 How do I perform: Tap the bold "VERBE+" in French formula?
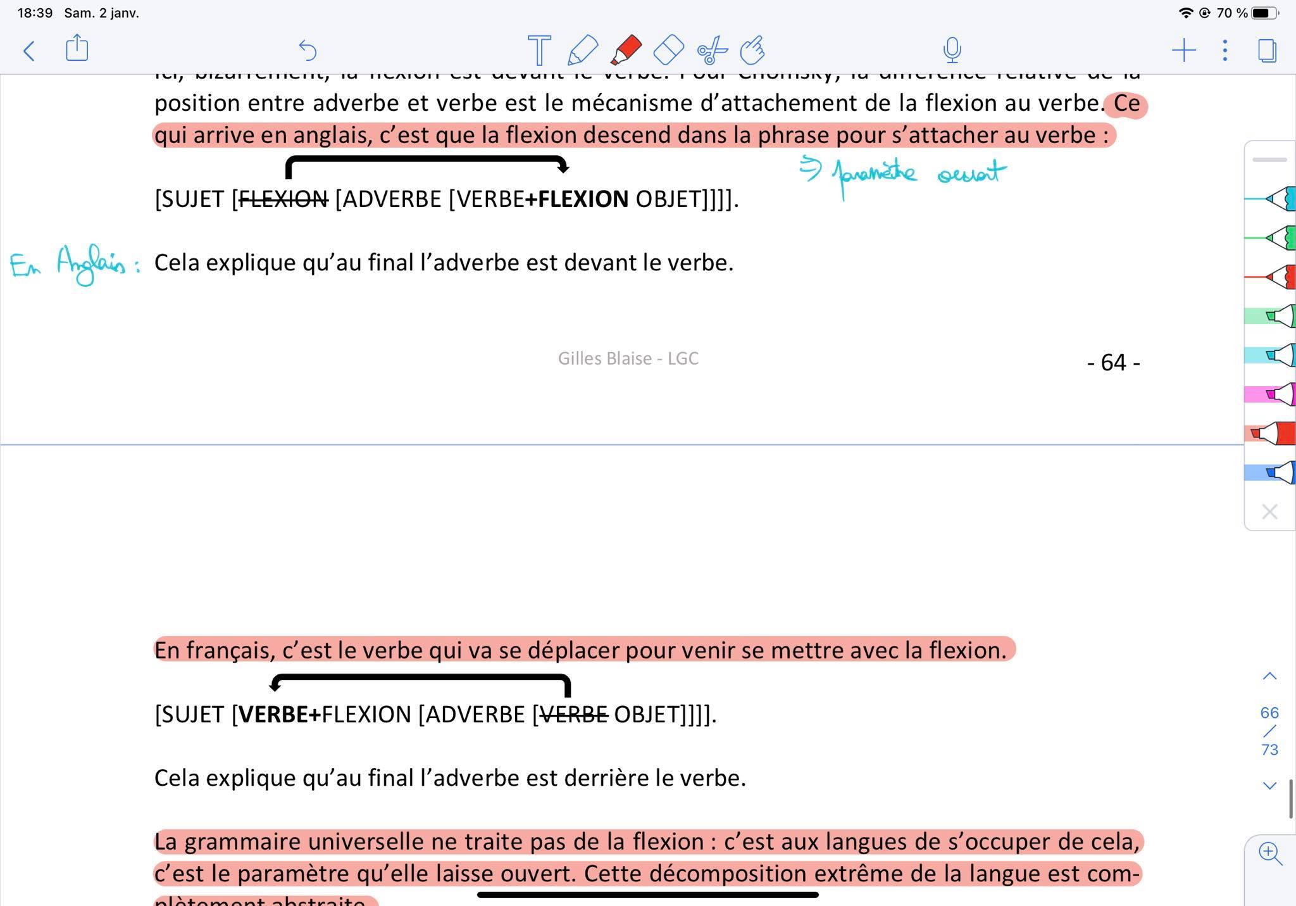point(280,715)
